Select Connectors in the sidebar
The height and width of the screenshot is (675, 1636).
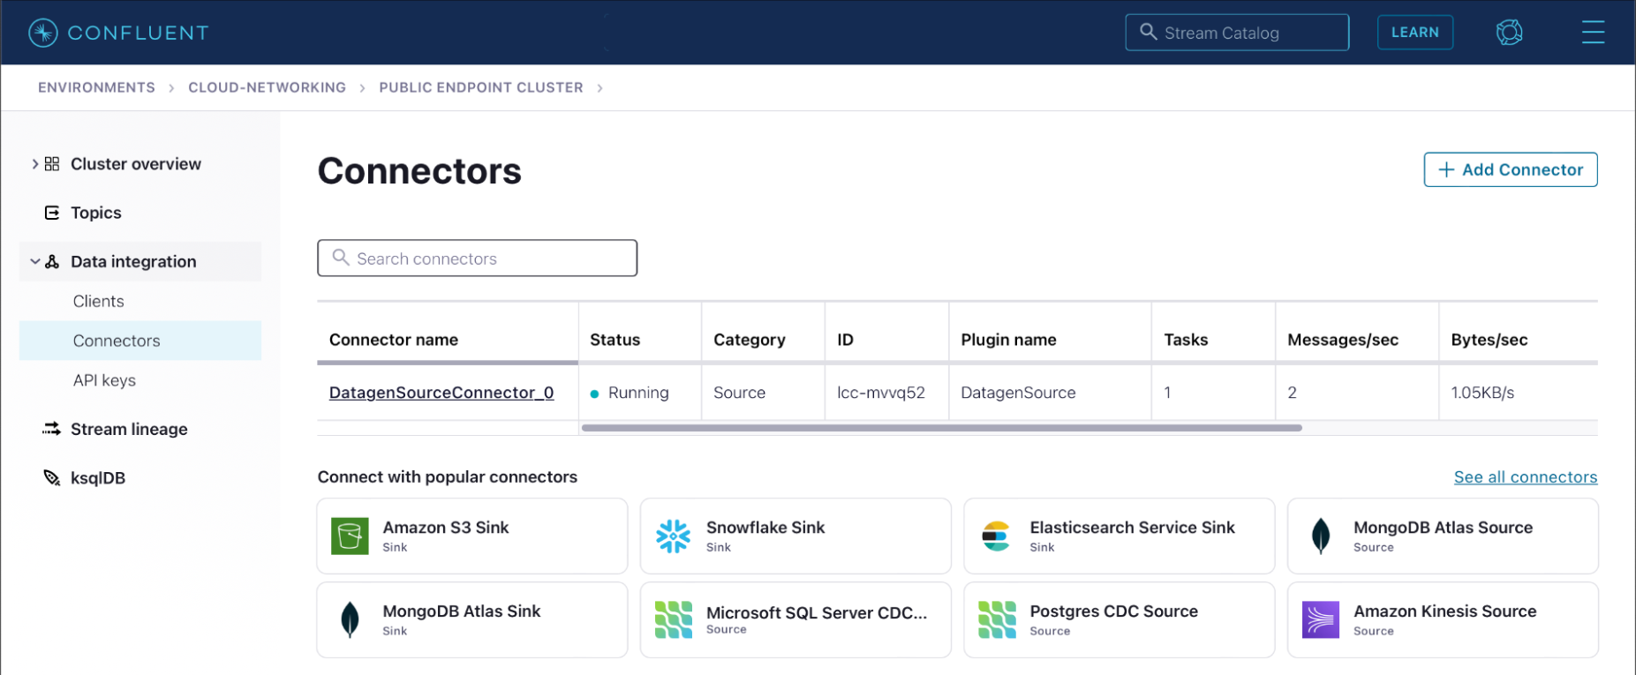coord(140,341)
